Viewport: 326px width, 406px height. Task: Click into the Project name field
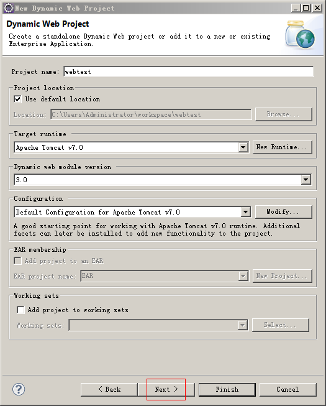189,72
